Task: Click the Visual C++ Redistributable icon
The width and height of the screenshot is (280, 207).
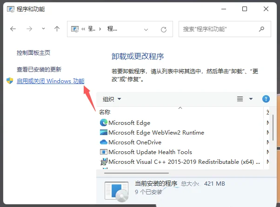Action: click(x=104, y=162)
